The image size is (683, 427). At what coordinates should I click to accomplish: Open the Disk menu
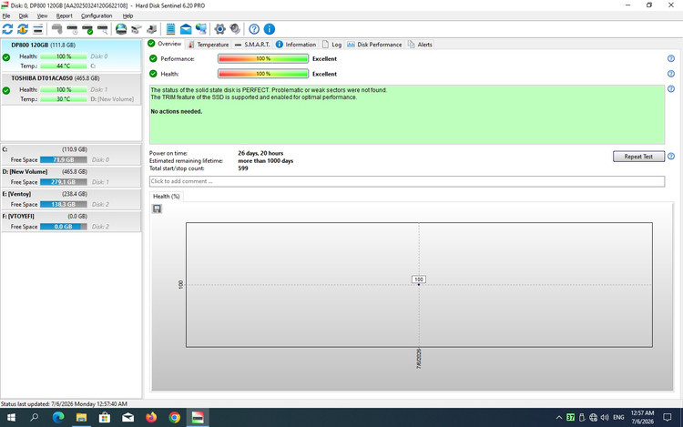(23, 15)
